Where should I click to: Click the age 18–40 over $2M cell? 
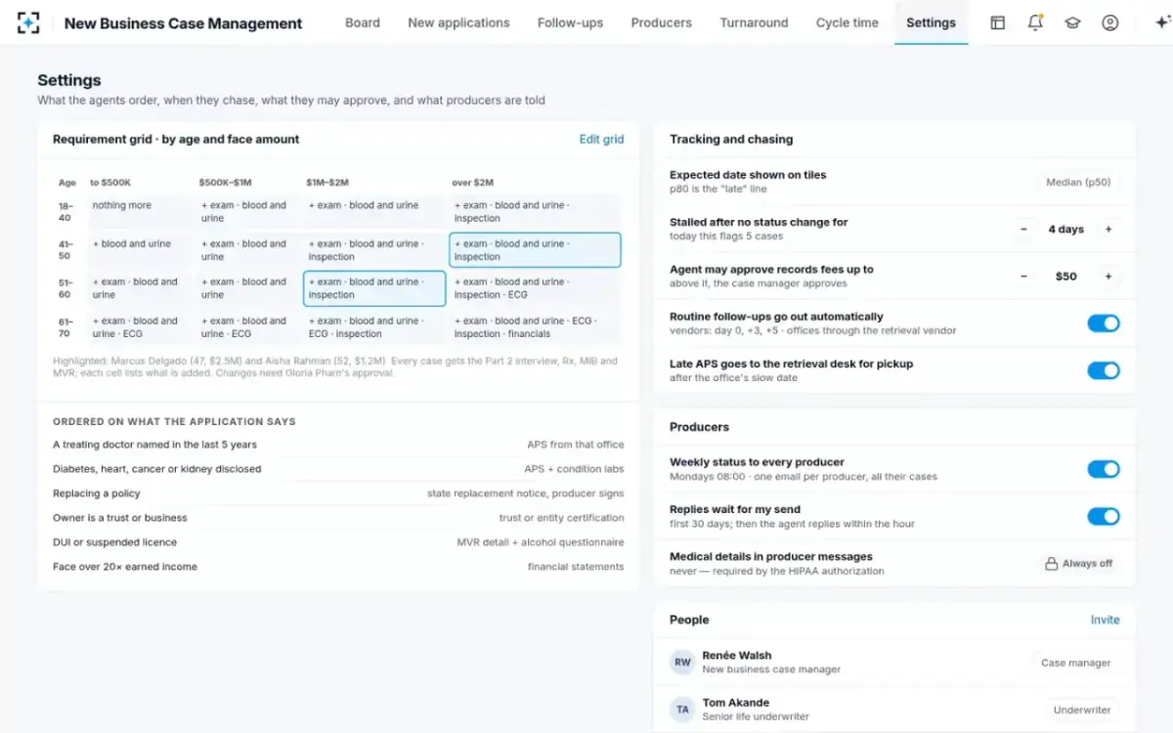[535, 212]
